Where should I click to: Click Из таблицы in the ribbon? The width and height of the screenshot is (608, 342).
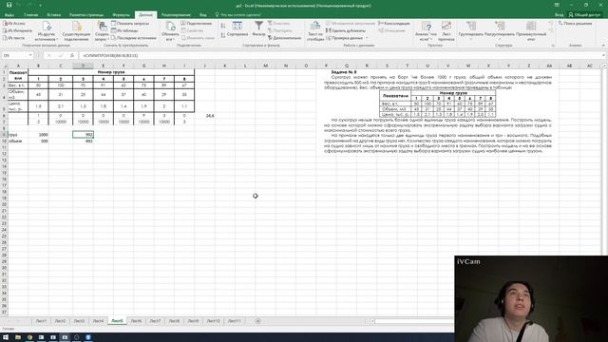(x=124, y=30)
